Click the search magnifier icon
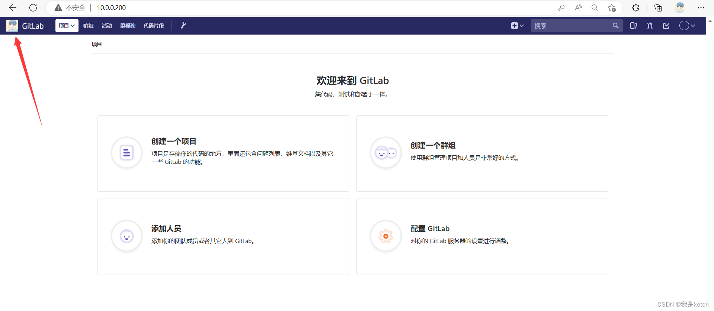Image resolution: width=714 pixels, height=311 pixels. (x=616, y=26)
